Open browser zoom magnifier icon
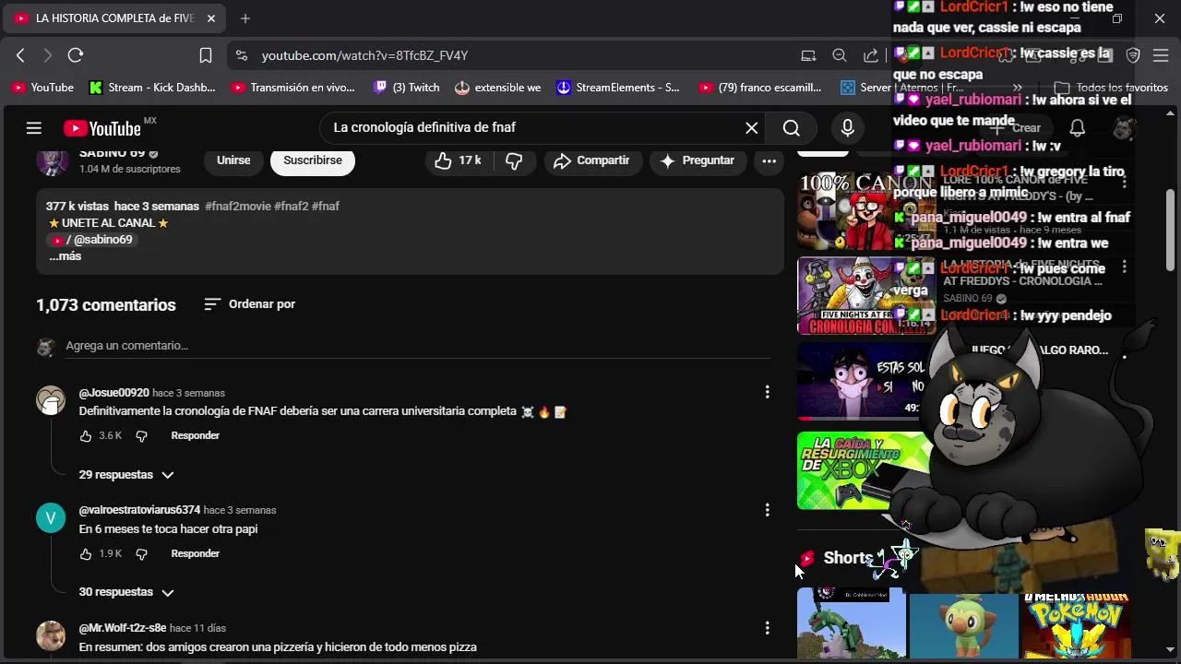The width and height of the screenshot is (1181, 664). click(x=840, y=55)
